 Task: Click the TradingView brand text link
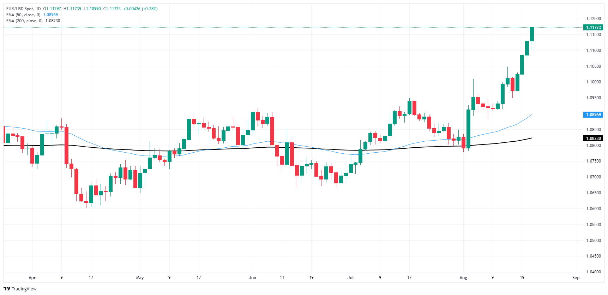[24, 289]
